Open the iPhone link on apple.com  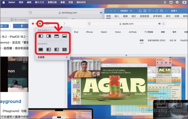click(x=90, y=32)
